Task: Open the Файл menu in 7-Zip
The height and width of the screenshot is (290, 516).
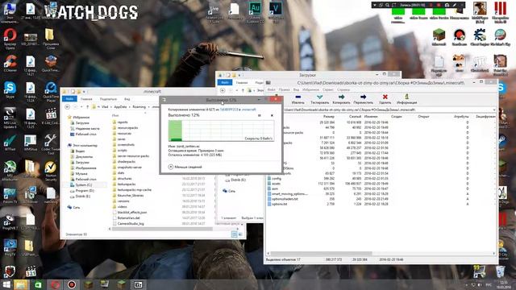Action: (271, 89)
